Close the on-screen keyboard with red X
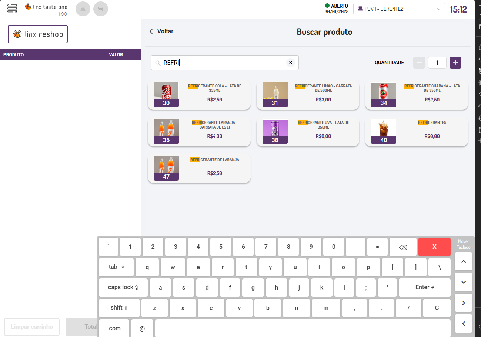Viewport: 481px width, 337px height. pos(434,247)
